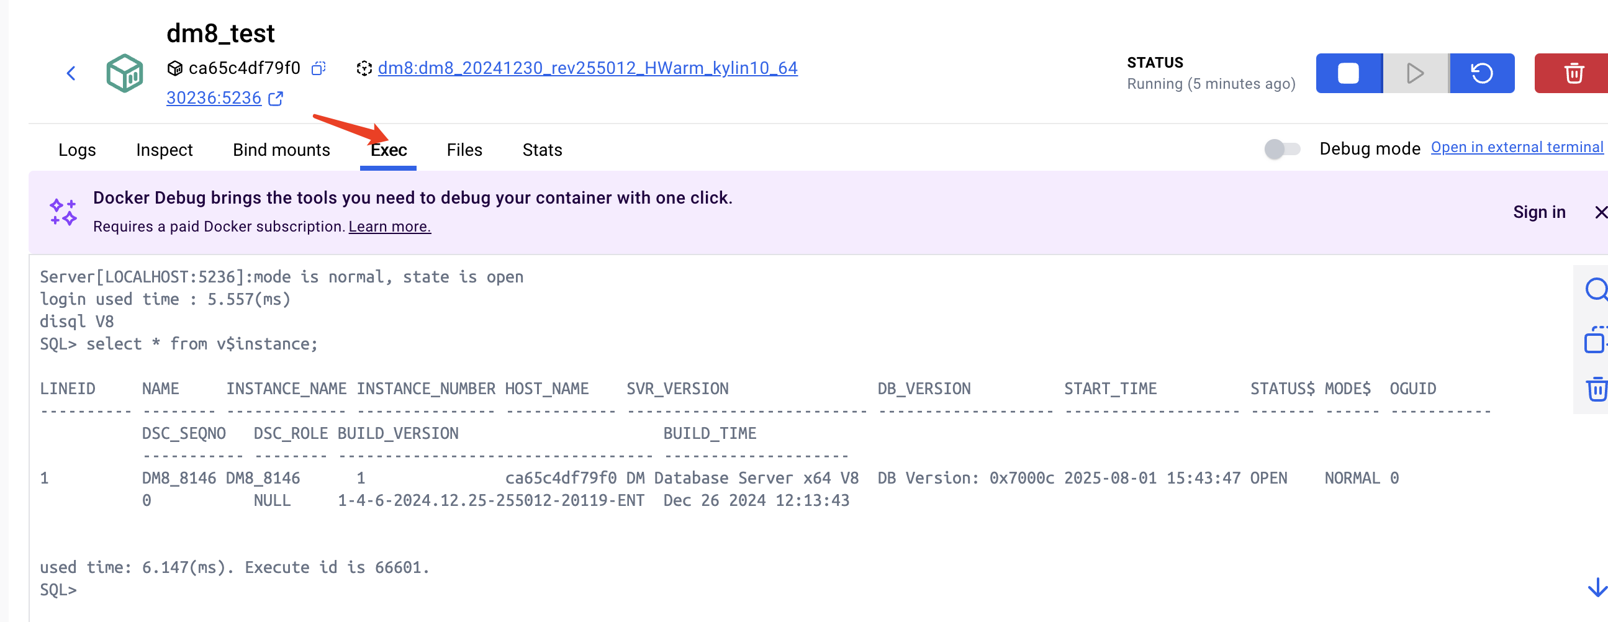Copy terminal output to clipboard

1595,341
